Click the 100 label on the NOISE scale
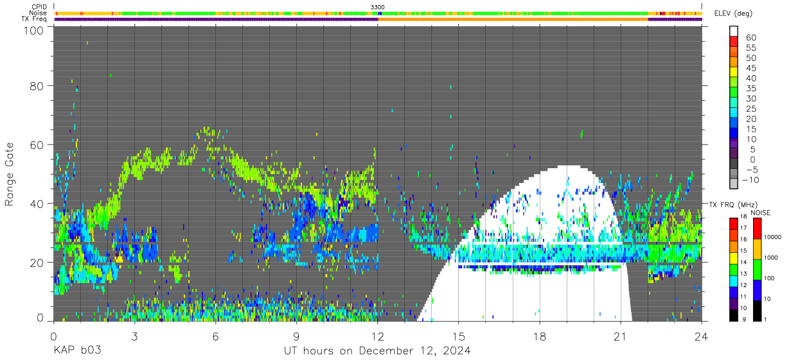This screenshot has width=789, height=364. point(768,279)
